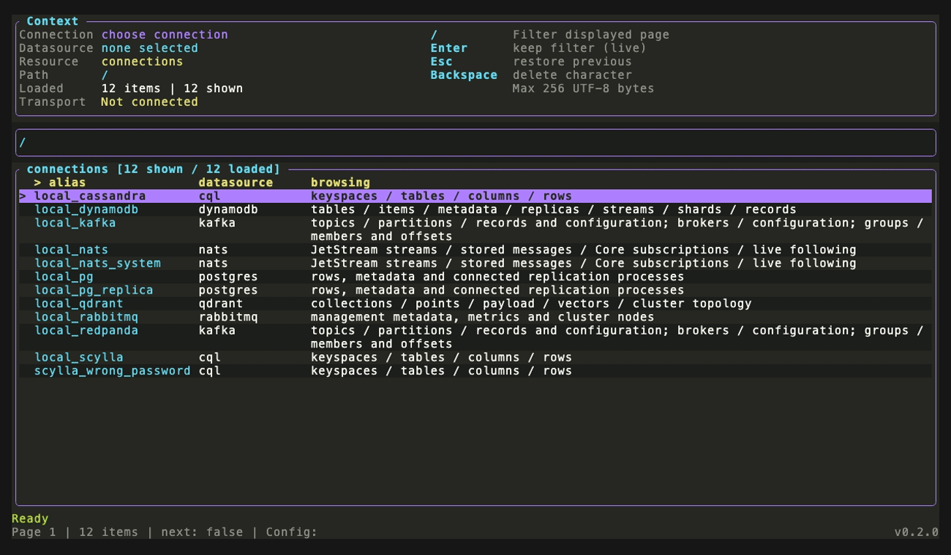
Task: Click the filter input field
Action: coord(475,142)
